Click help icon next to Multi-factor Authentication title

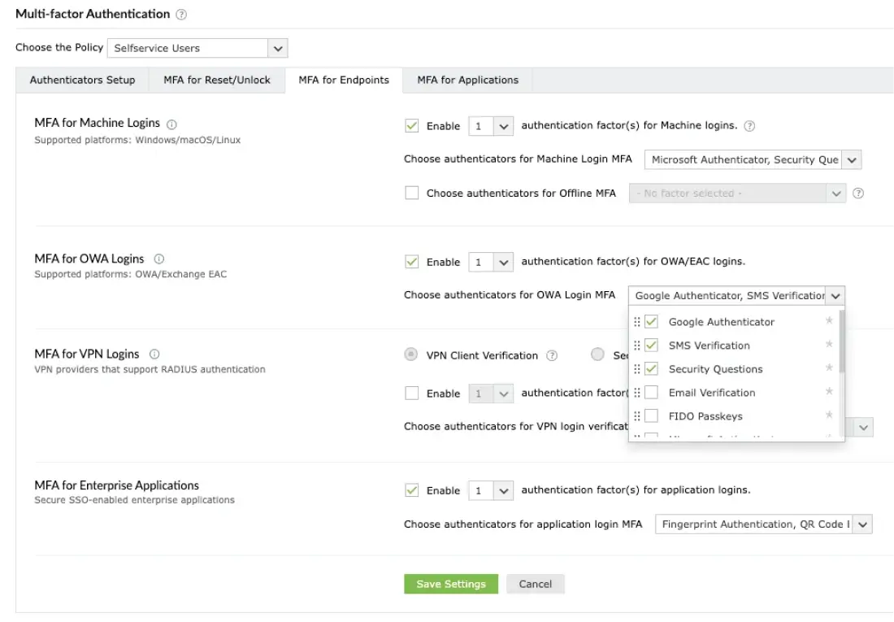click(181, 15)
